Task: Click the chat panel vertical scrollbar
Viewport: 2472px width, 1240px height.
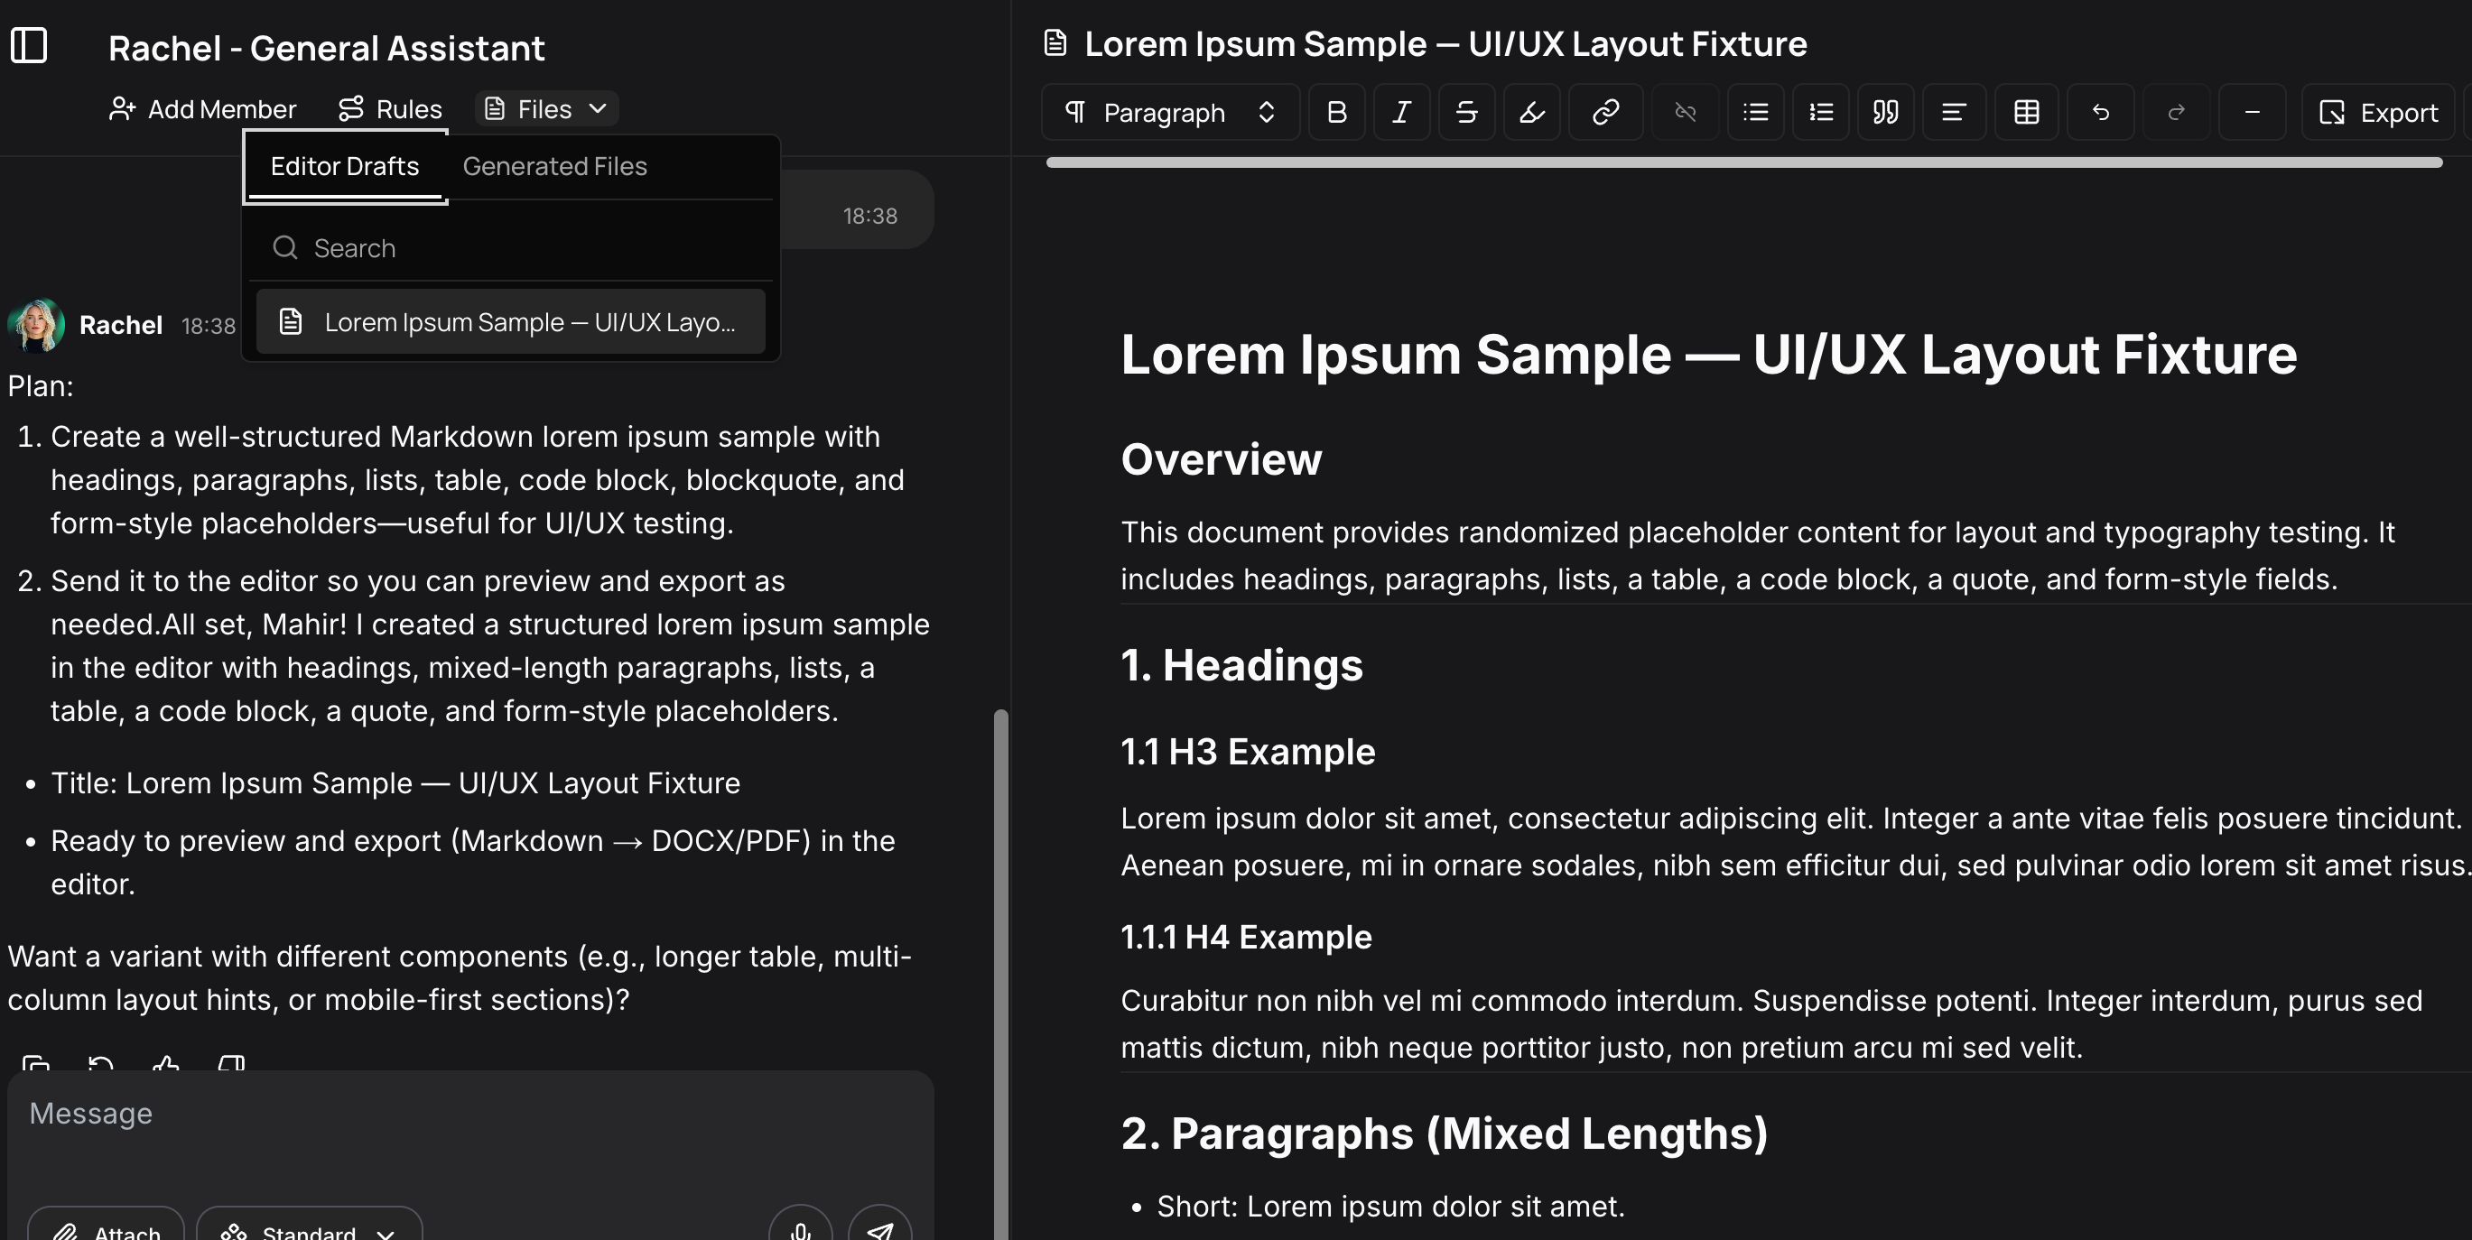Action: (x=1000, y=959)
